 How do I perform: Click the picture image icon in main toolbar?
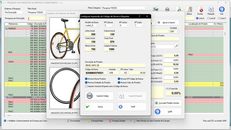(x=156, y=9)
